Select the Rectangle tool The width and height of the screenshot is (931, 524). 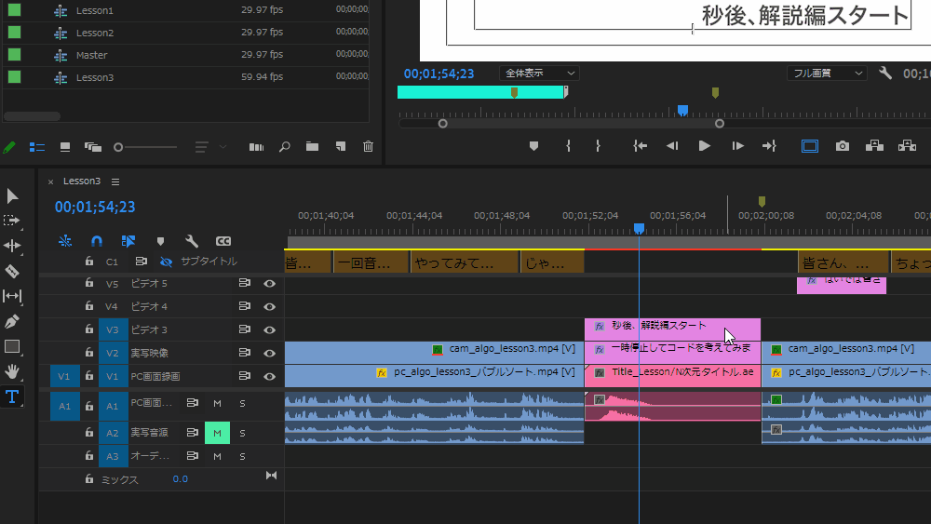(12, 346)
